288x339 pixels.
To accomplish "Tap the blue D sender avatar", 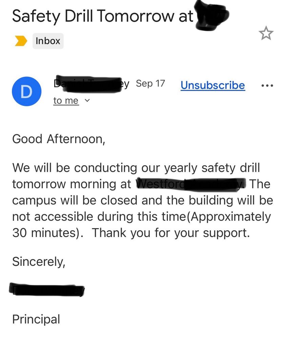I will coord(26,91).
